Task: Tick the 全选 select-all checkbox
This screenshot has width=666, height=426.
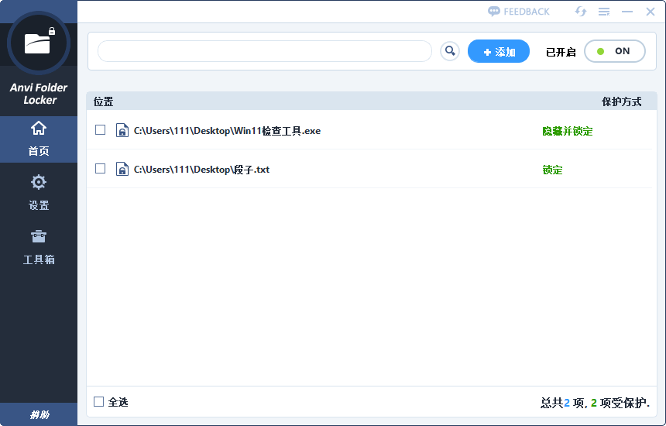Action: [98, 402]
